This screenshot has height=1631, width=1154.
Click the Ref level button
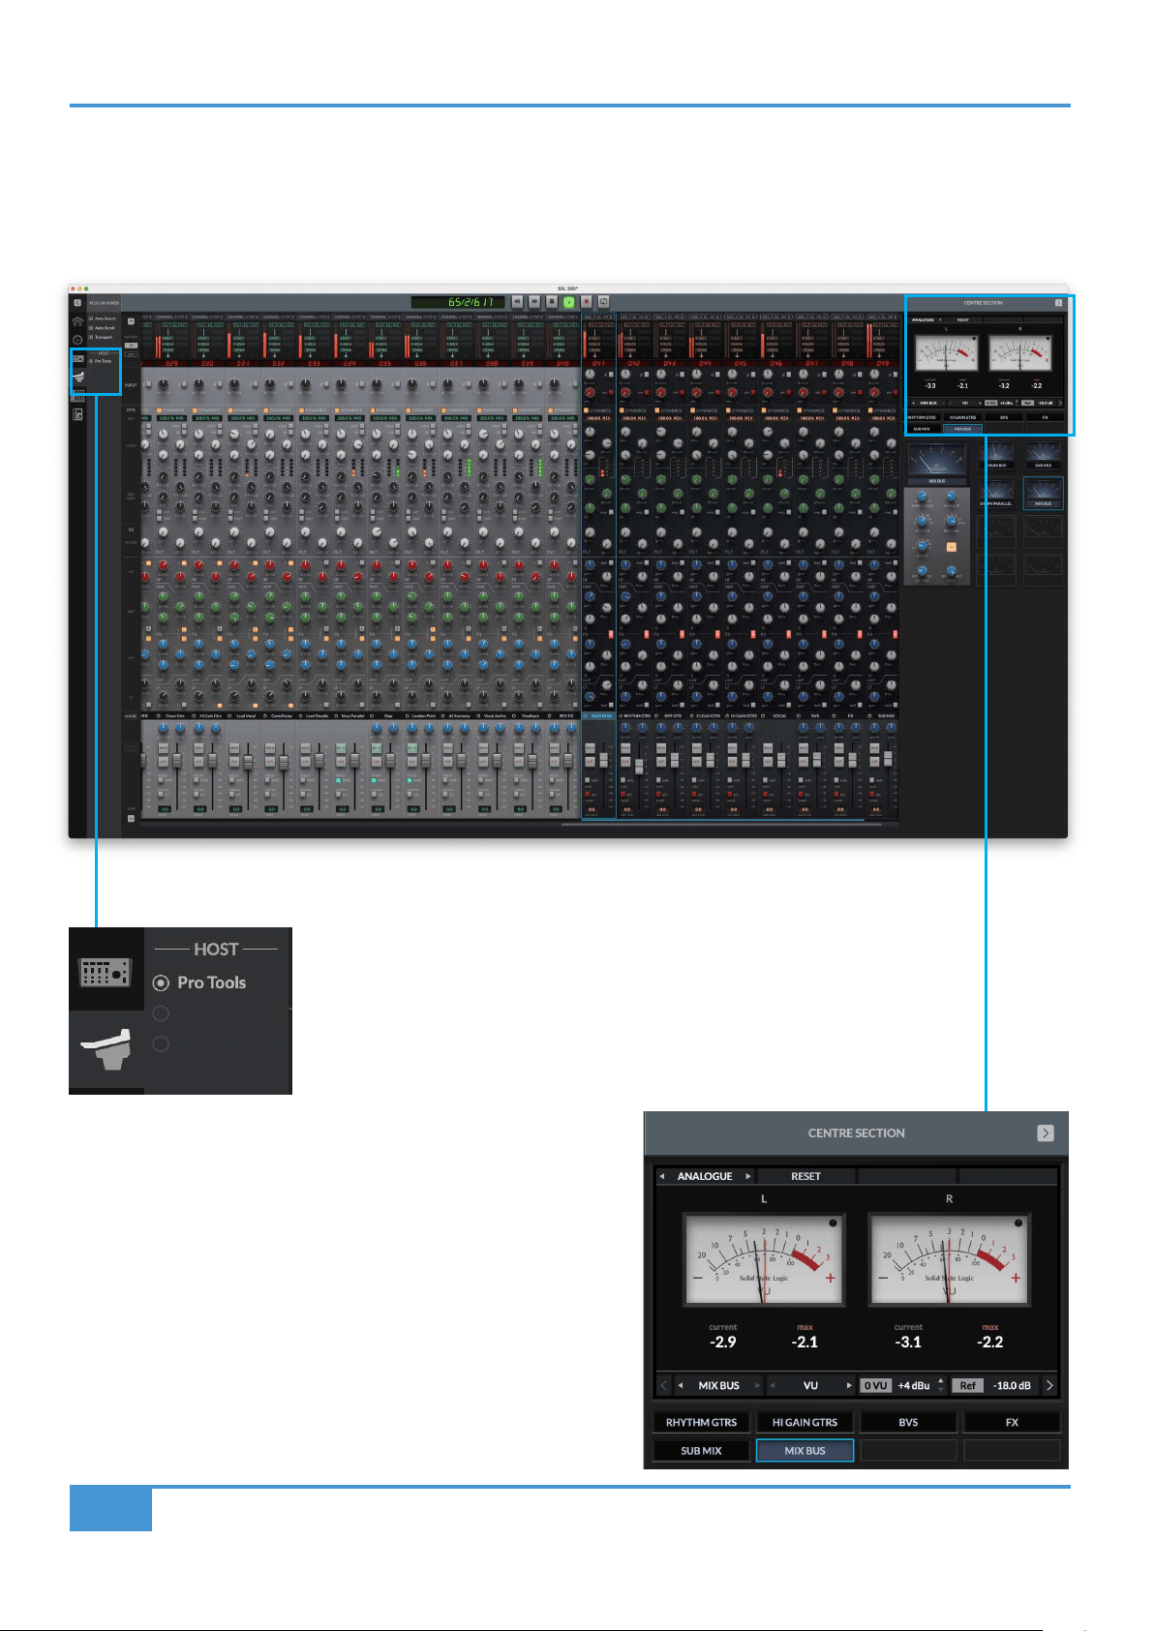click(967, 1385)
